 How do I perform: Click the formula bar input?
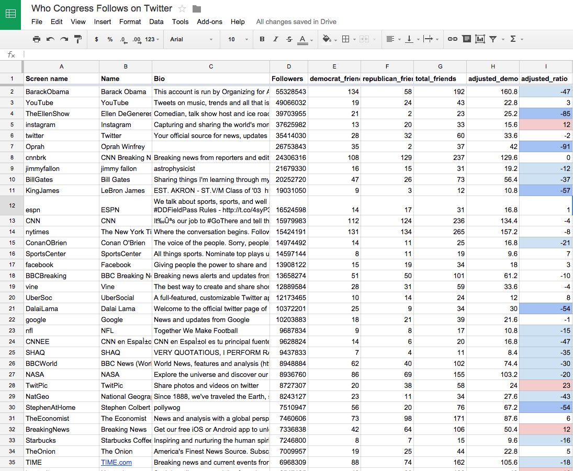coord(298,54)
